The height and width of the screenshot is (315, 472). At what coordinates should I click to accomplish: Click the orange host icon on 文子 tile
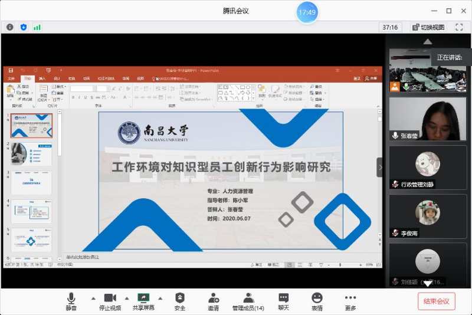[395, 87]
